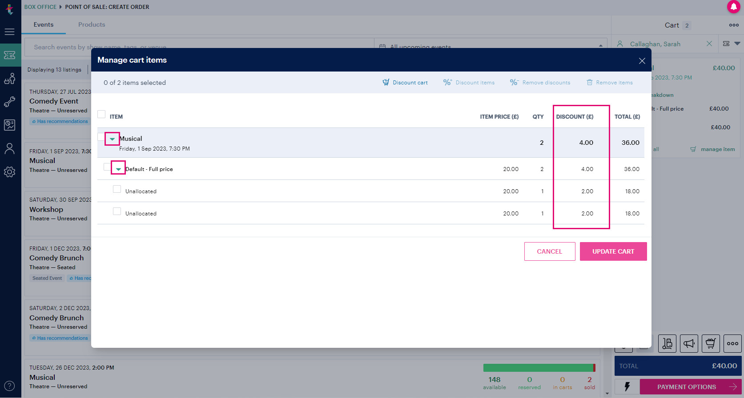744x398 pixels.
Task: Click the PAYMENT OPTIONS button
Action: (691, 386)
